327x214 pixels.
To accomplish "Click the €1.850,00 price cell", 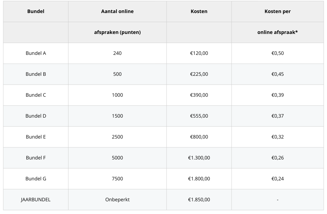I will coord(199,200).
